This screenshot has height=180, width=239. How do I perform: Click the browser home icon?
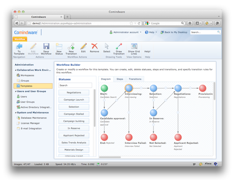point(190,23)
